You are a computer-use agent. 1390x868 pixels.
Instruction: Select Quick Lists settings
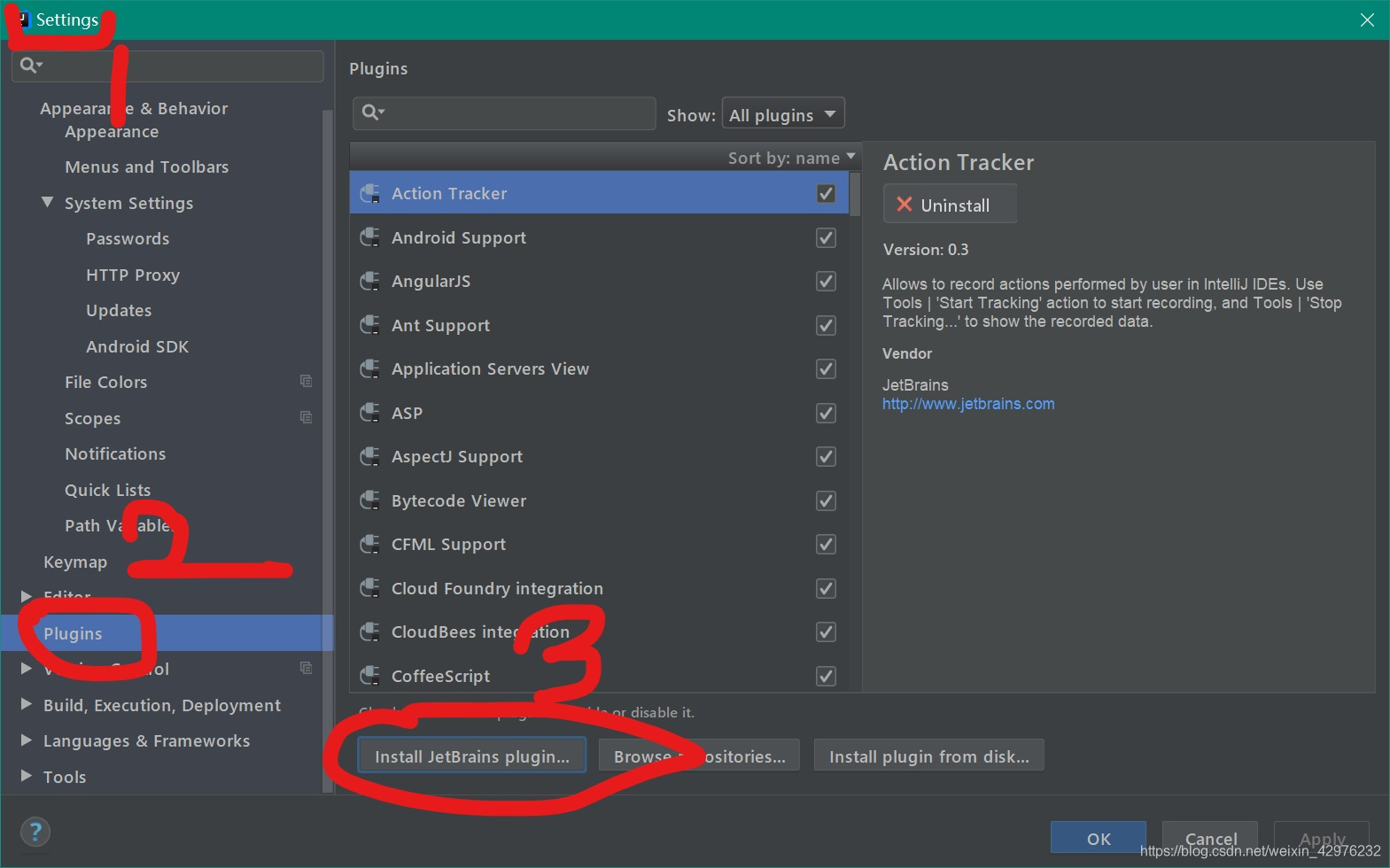(x=107, y=490)
